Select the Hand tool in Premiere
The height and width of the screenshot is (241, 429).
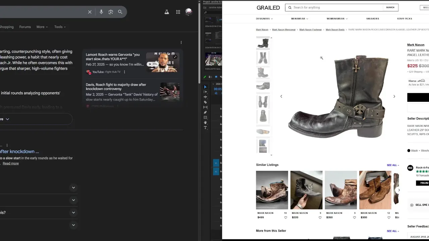click(x=205, y=123)
